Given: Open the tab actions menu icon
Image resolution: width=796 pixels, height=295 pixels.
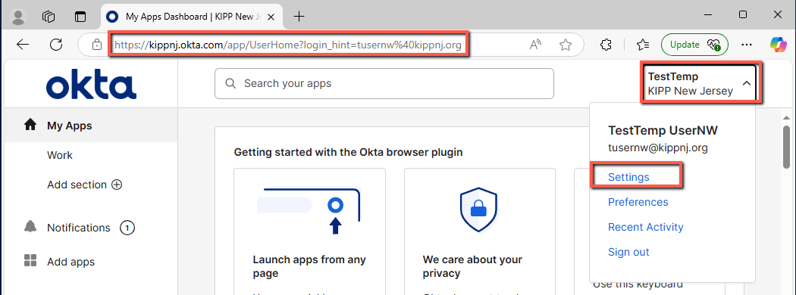Looking at the screenshot, I should point(80,17).
